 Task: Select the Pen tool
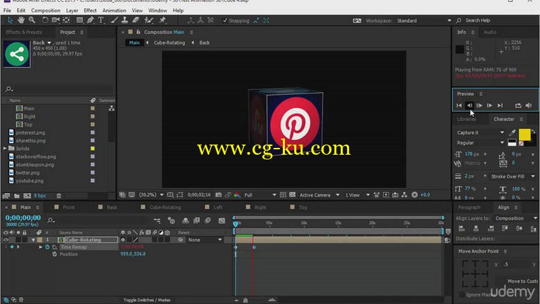90,20
